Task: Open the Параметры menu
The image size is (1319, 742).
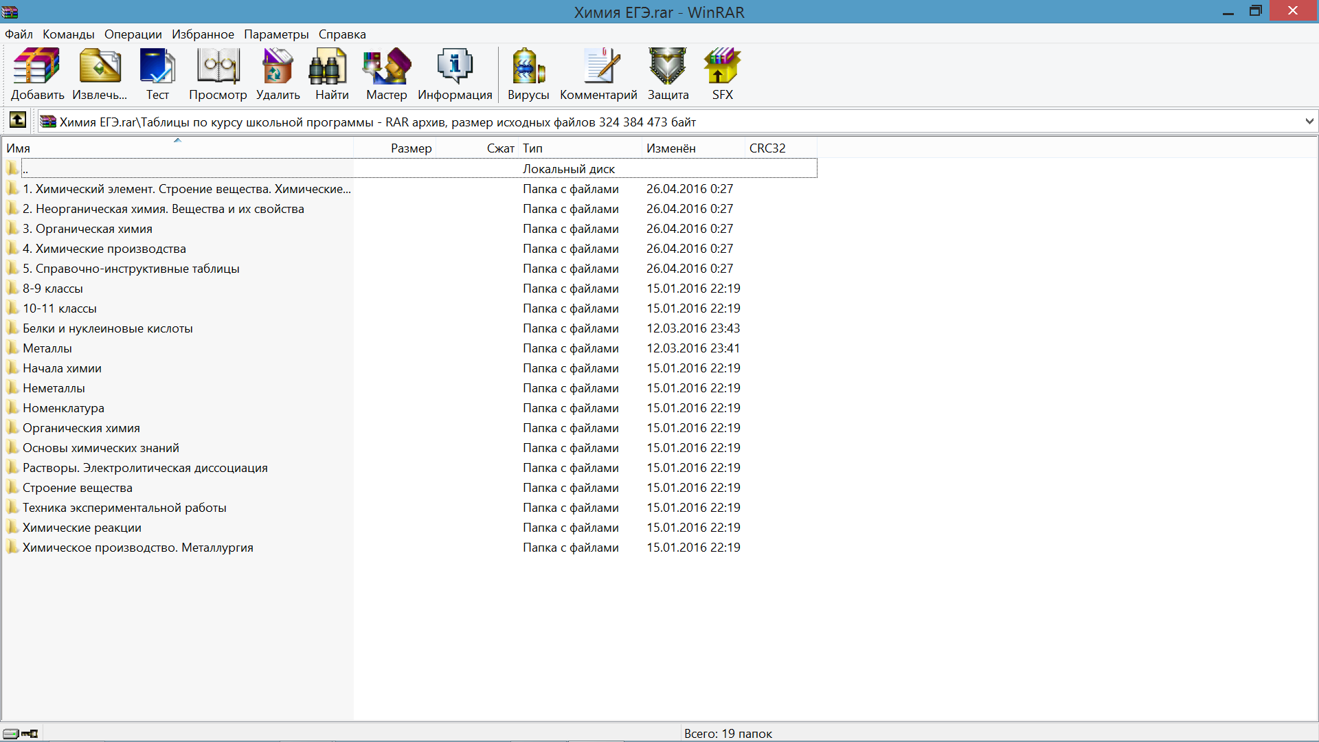Action: tap(276, 34)
